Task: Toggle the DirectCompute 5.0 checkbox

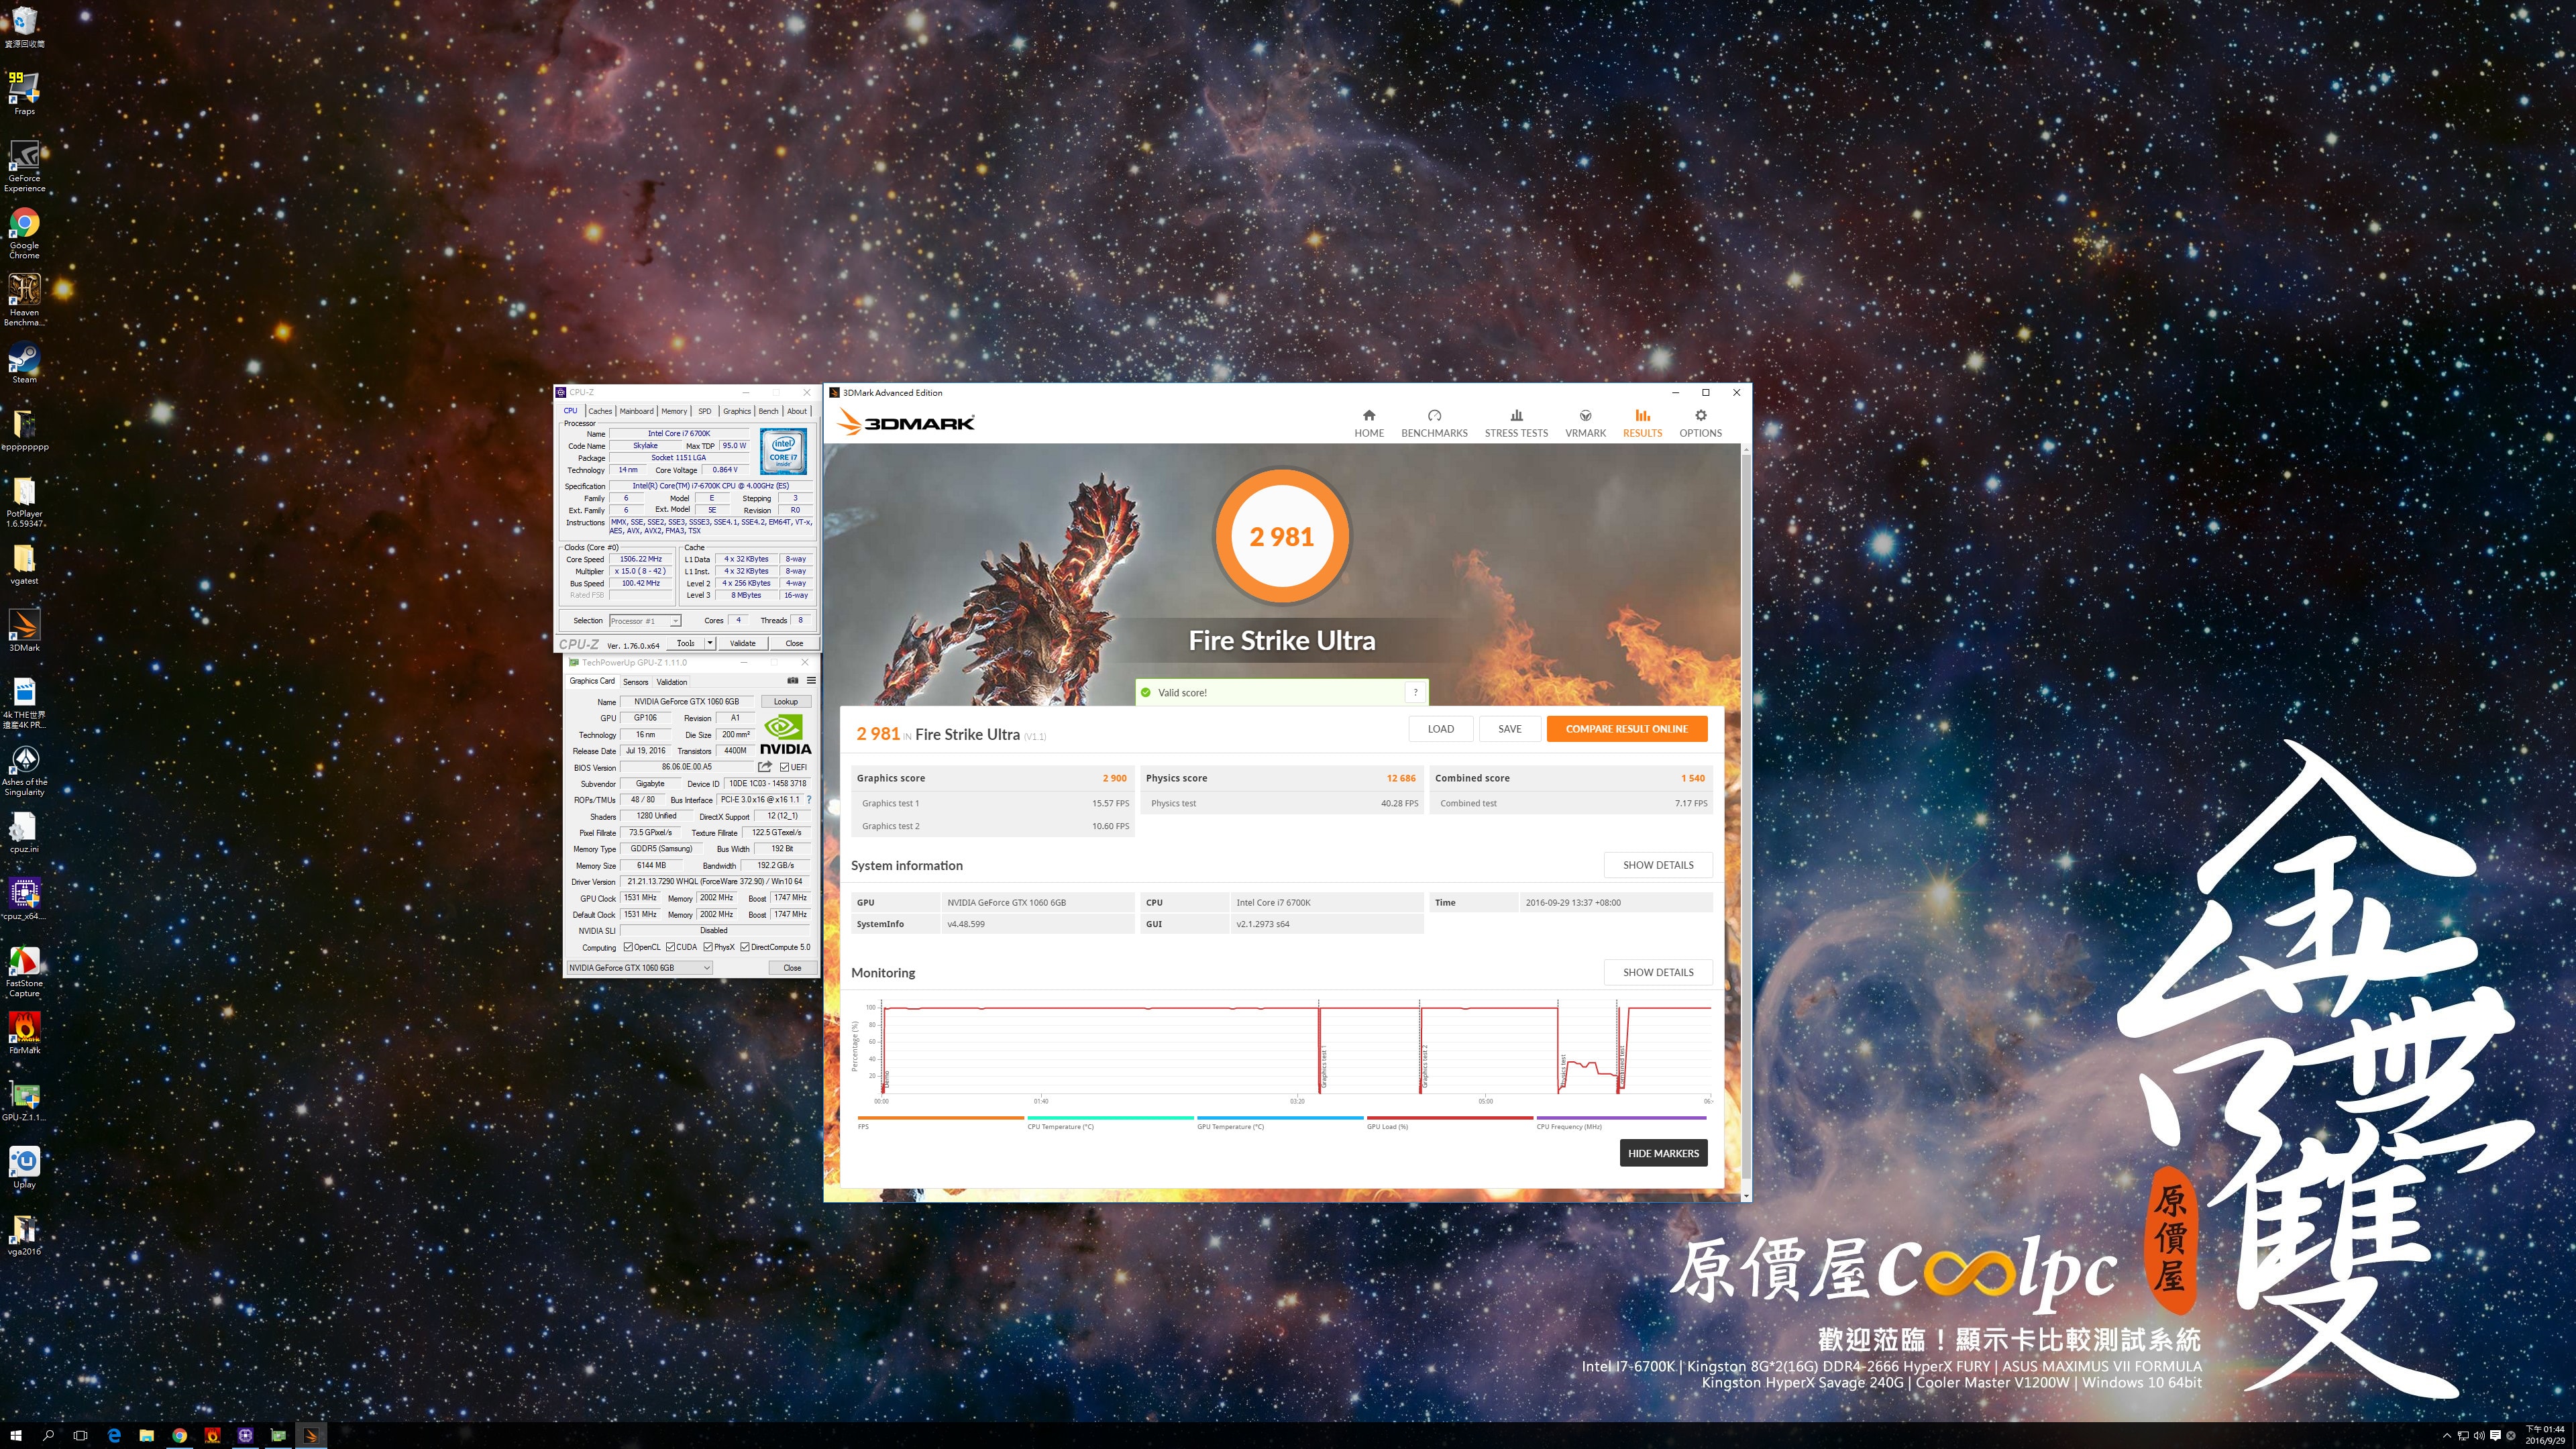Action: pos(745,947)
